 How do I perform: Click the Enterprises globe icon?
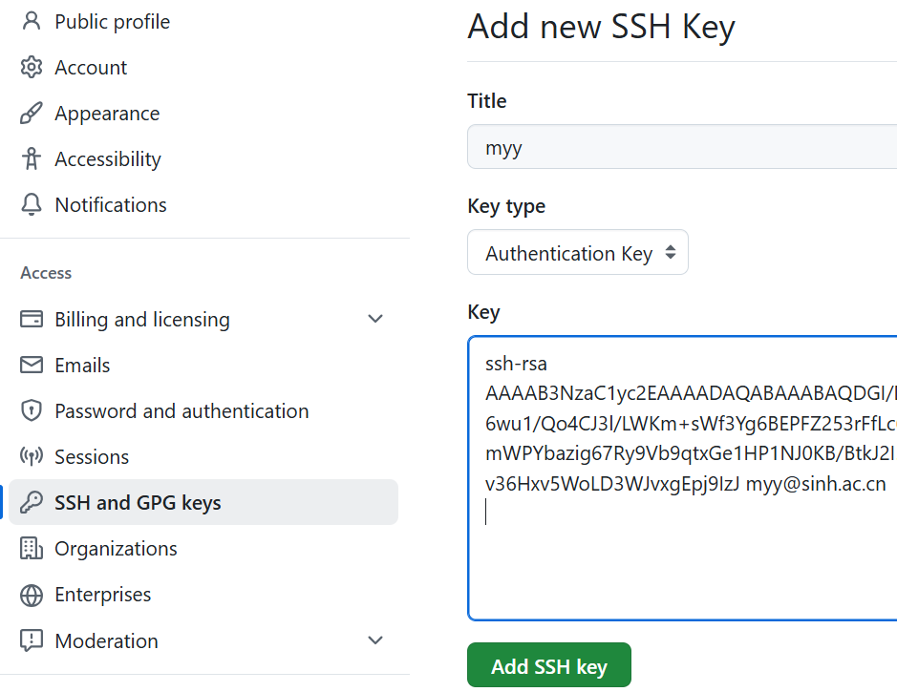point(30,594)
